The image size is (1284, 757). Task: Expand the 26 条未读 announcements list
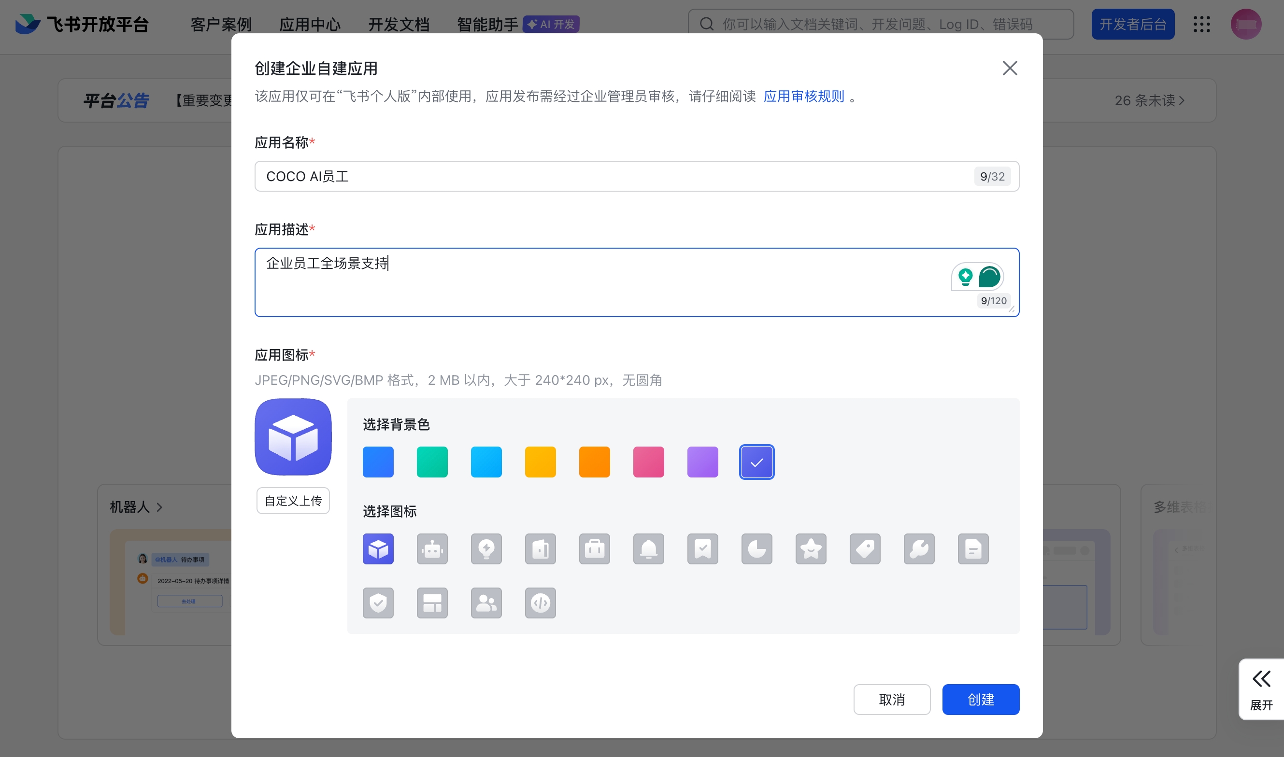1150,100
